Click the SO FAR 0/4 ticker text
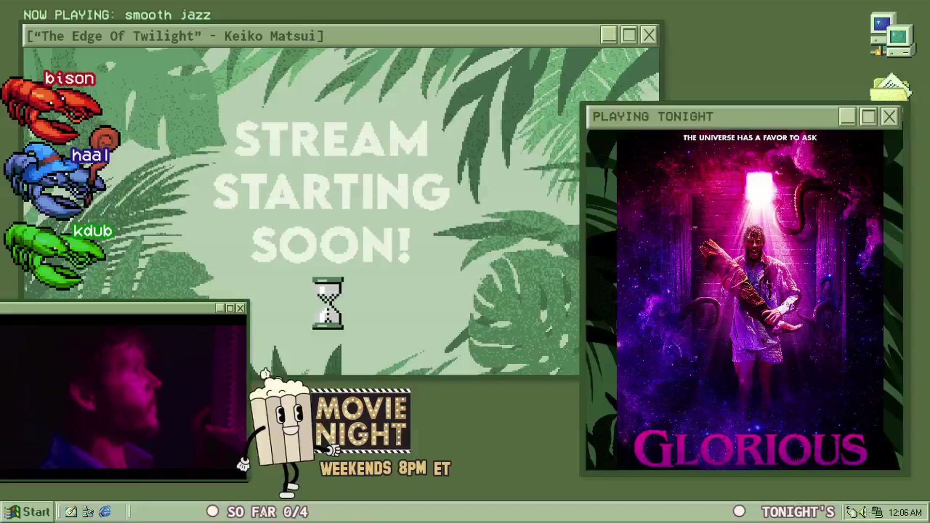The height and width of the screenshot is (523, 930). coord(267,512)
